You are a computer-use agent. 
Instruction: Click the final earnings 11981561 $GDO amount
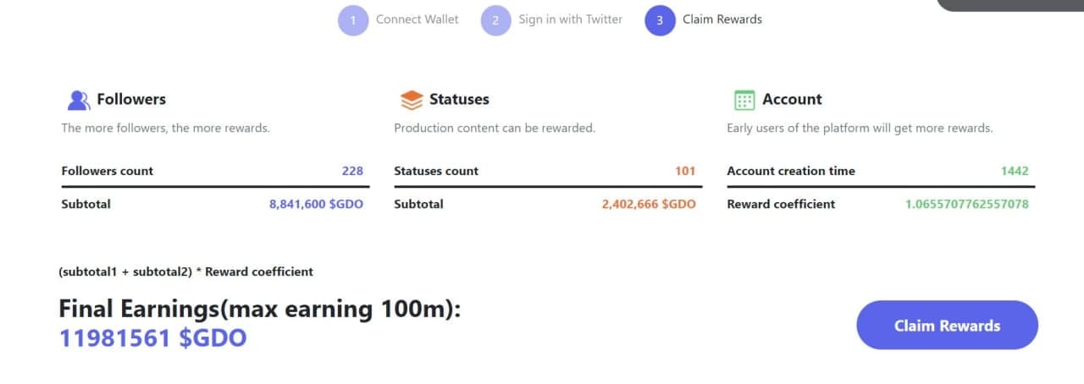tap(152, 338)
